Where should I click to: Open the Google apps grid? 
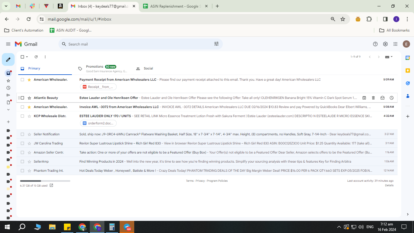(395, 44)
